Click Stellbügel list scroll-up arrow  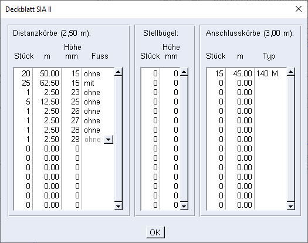184,72
